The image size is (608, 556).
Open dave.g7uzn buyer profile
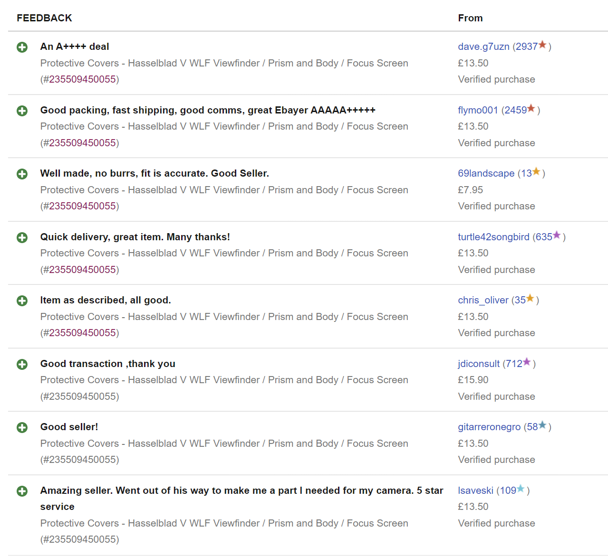[x=483, y=47]
